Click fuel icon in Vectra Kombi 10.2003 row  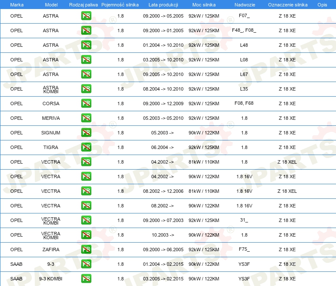point(86,234)
